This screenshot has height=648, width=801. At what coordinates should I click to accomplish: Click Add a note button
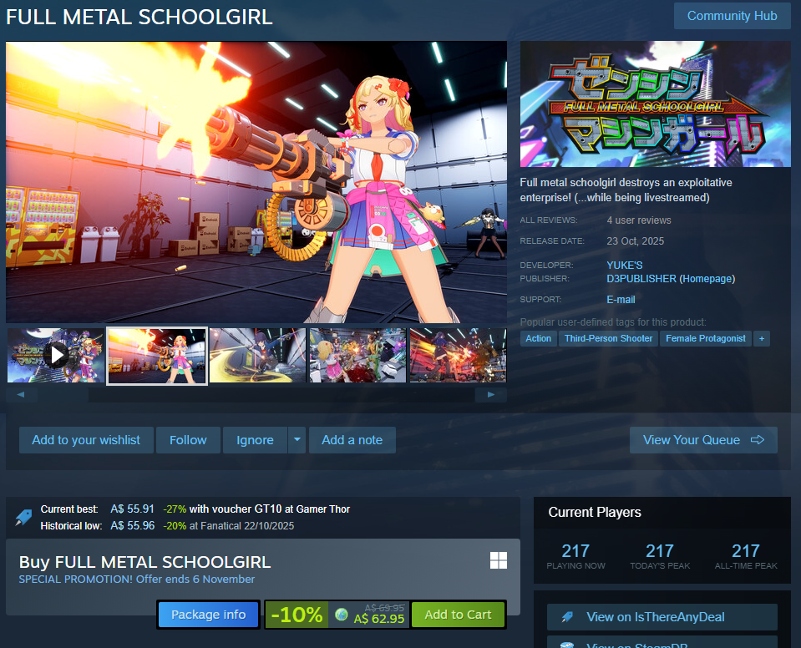pyautogui.click(x=352, y=440)
